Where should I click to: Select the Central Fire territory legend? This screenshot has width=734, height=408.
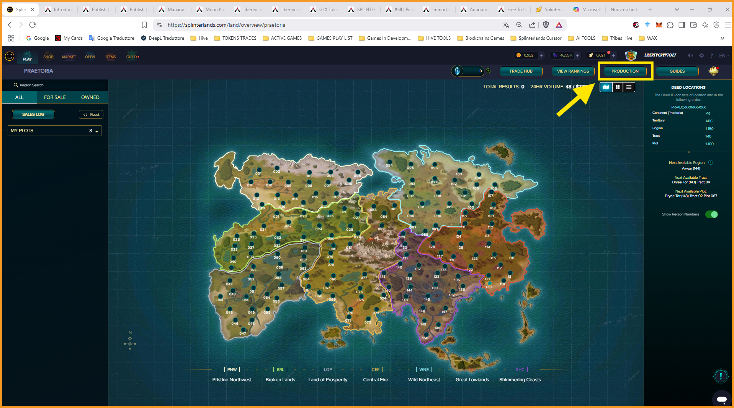[376, 375]
